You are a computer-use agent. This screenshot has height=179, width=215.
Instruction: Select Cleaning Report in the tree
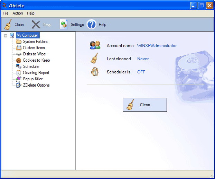point(36,73)
